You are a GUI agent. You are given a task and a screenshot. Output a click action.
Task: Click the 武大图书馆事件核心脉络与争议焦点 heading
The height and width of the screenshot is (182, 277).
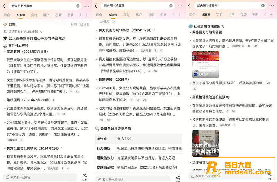[x=37, y=38]
